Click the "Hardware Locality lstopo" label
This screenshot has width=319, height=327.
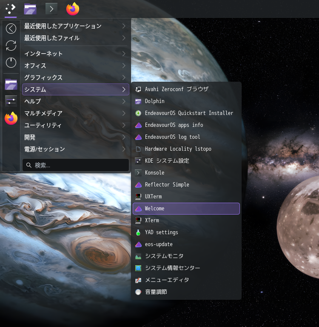point(178,149)
